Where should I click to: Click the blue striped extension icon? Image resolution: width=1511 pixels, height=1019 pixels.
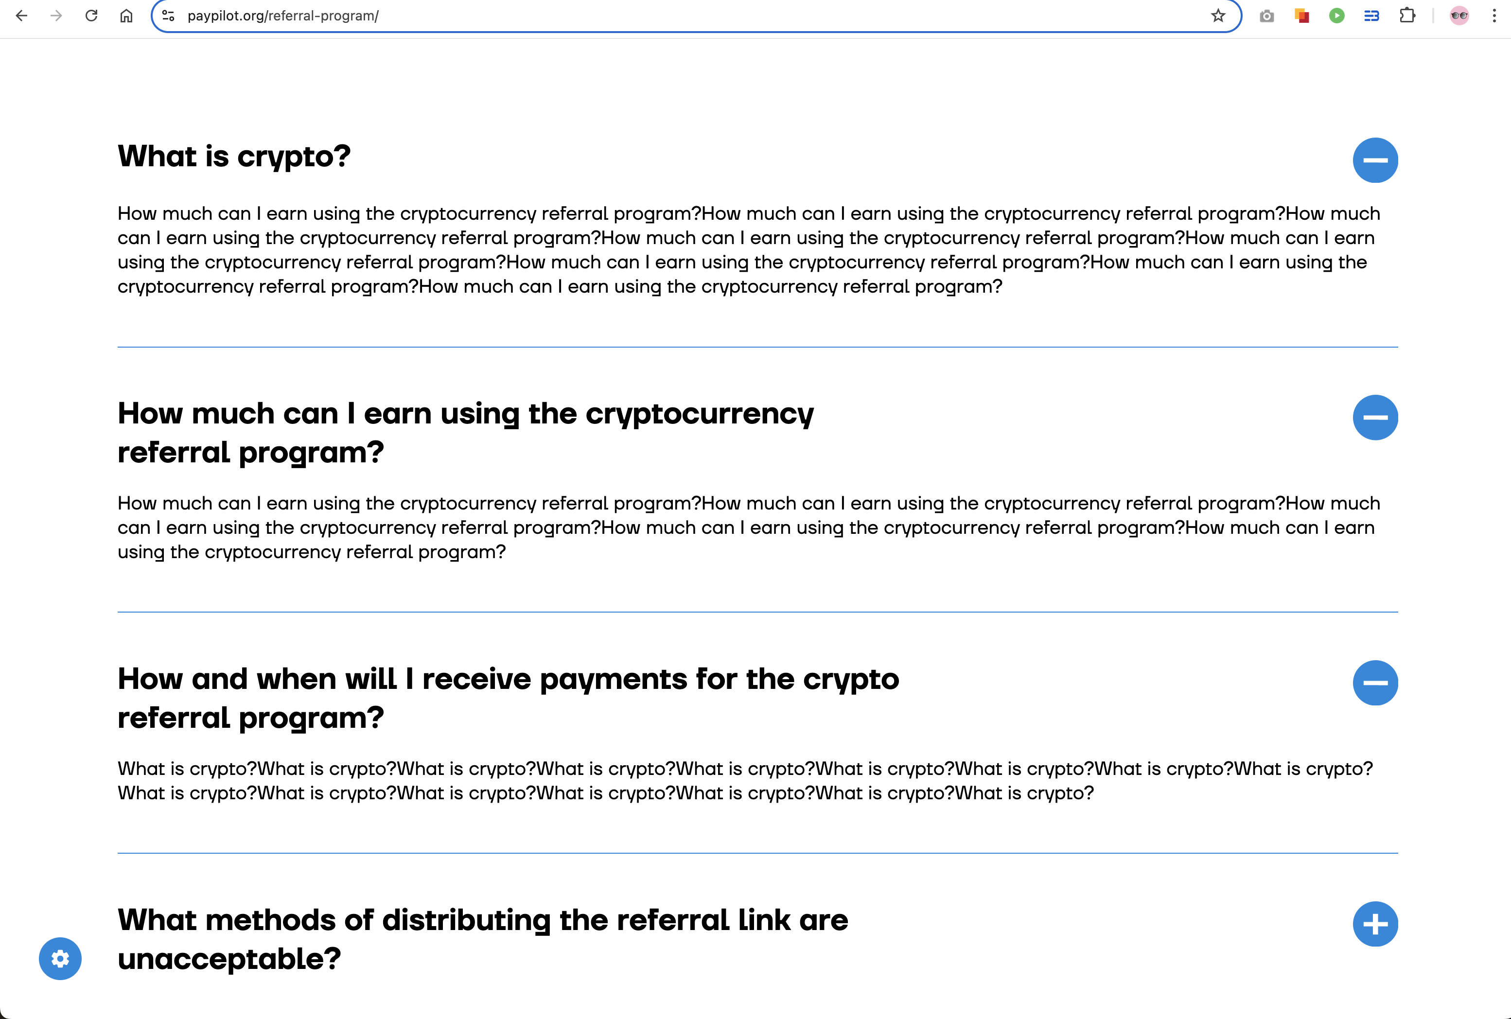tap(1371, 16)
